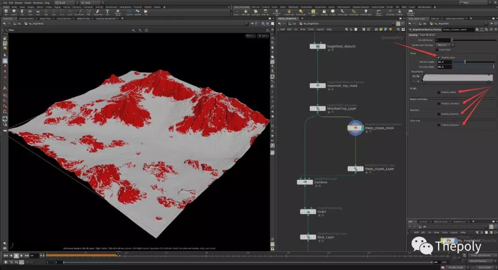
Task: Enable the Mask by Height checkbox
Action: point(439,92)
